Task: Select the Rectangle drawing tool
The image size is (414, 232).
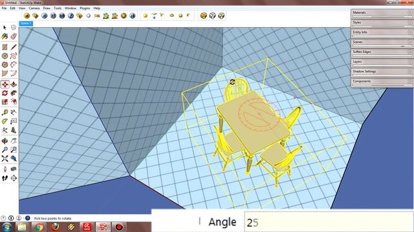Action: point(5,47)
